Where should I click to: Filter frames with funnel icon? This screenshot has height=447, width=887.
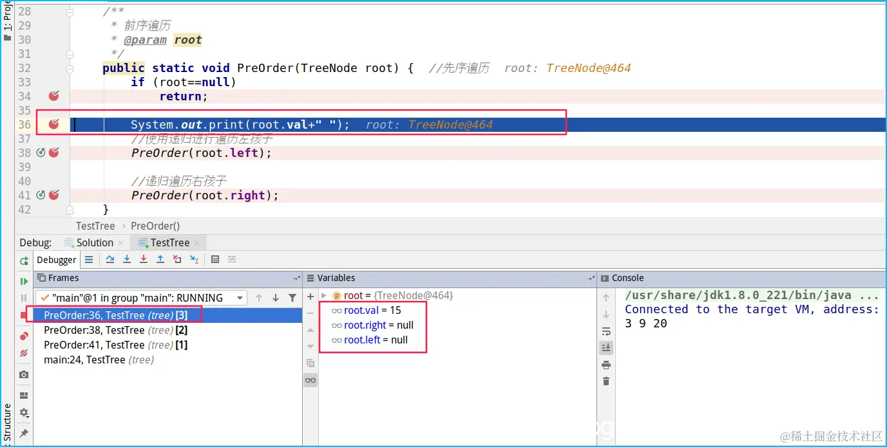(x=292, y=298)
